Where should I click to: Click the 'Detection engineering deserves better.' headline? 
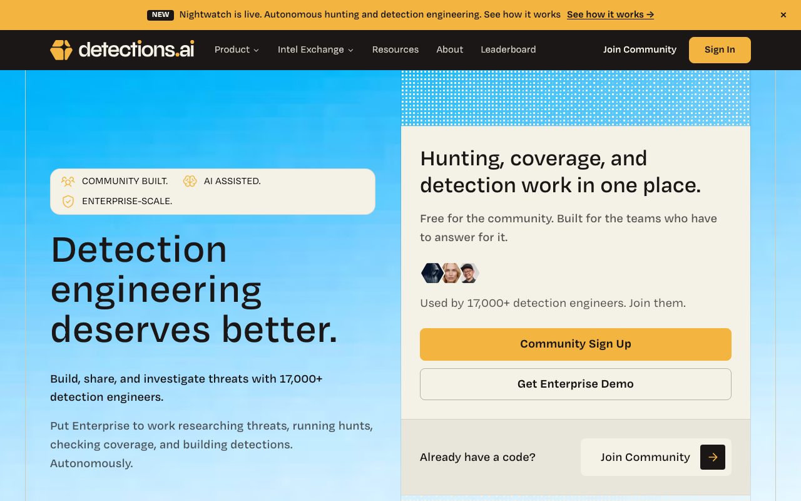pos(194,289)
